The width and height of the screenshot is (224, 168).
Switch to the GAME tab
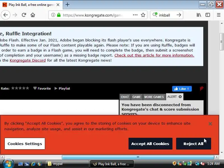(x=137, y=97)
